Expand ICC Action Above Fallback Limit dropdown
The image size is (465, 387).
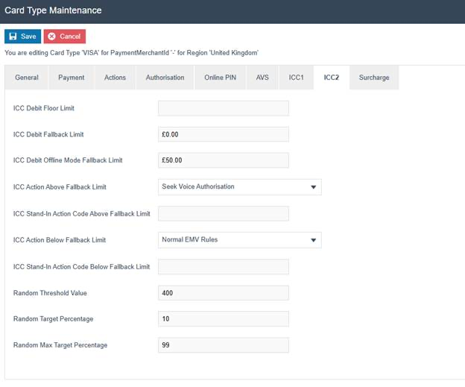pos(240,187)
